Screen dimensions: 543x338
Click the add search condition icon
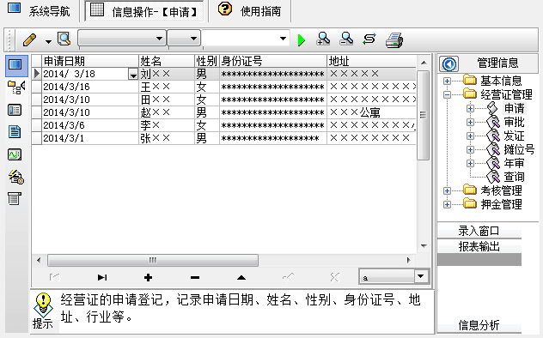click(x=323, y=39)
